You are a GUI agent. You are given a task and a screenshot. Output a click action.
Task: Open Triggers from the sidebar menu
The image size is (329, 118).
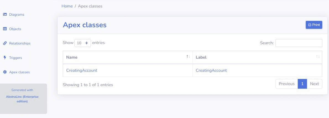(x=15, y=58)
